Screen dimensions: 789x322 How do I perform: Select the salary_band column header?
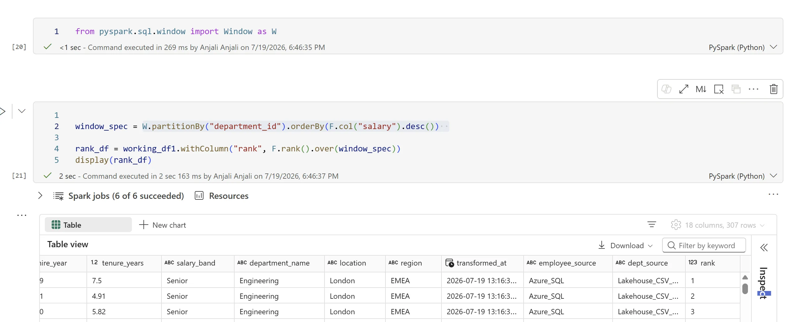tap(198, 263)
